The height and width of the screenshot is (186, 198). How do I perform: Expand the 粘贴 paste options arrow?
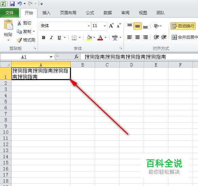[8, 40]
